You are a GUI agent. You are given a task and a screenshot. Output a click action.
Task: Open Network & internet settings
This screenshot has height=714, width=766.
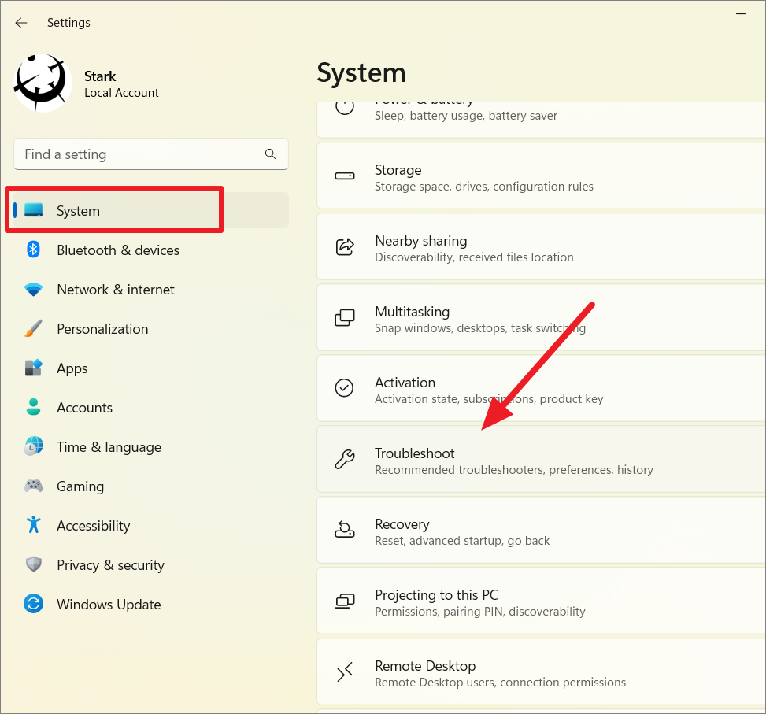click(151, 290)
